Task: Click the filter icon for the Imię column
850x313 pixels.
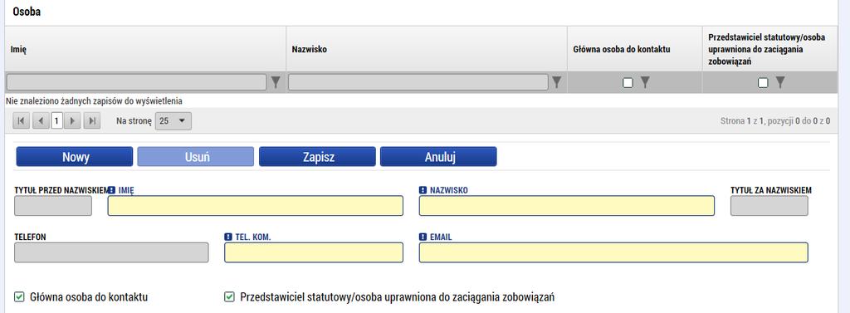Action: pyautogui.click(x=276, y=82)
